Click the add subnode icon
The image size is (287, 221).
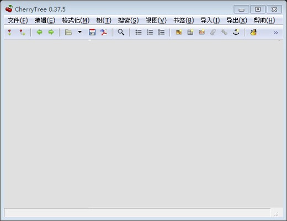point(23,33)
